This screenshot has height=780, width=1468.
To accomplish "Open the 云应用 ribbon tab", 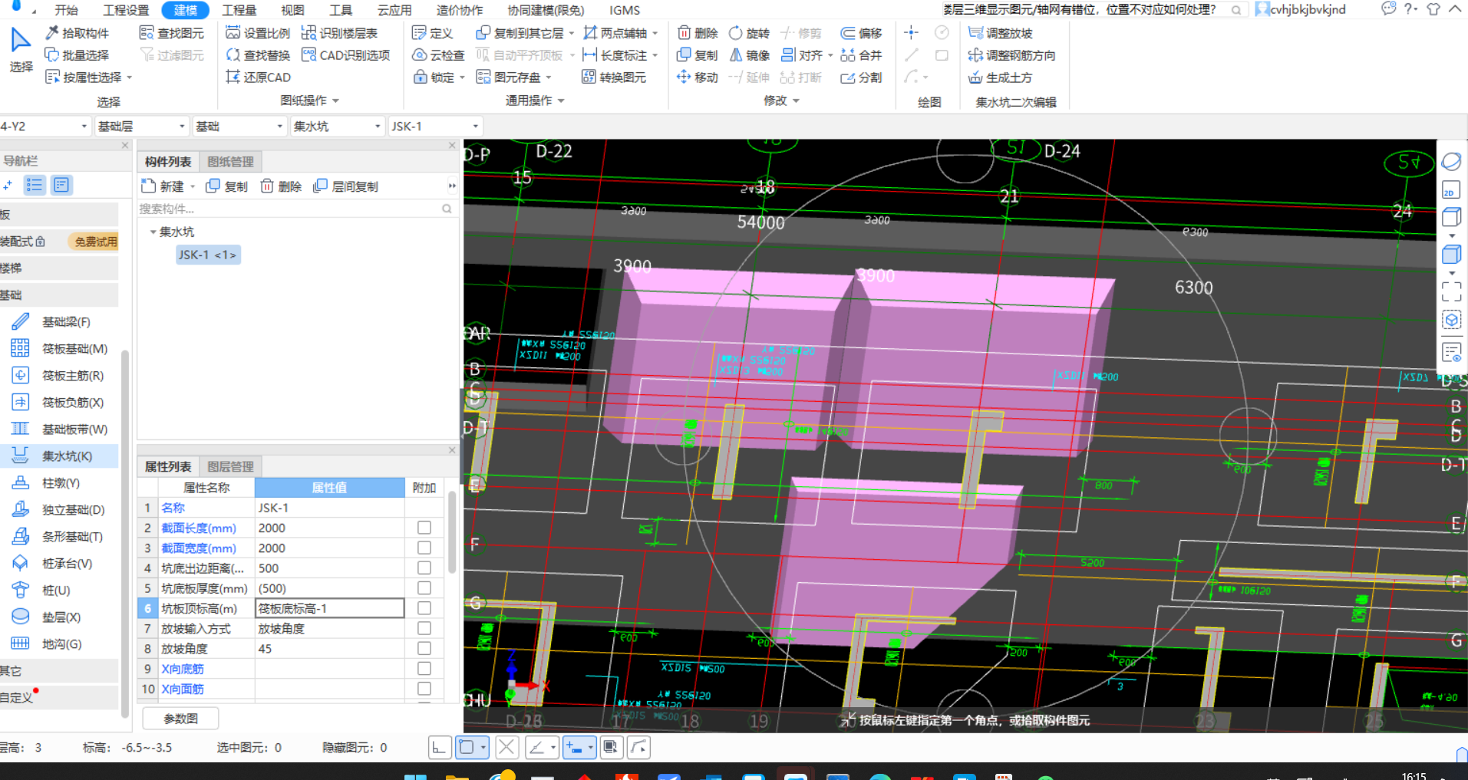I will click(x=394, y=10).
